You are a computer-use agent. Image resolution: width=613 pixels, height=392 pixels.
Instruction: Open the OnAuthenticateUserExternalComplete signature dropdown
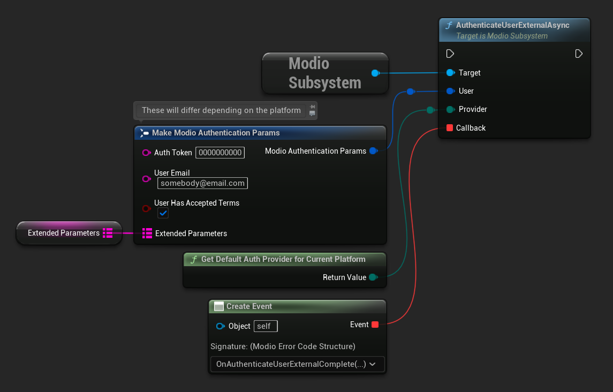click(x=298, y=364)
